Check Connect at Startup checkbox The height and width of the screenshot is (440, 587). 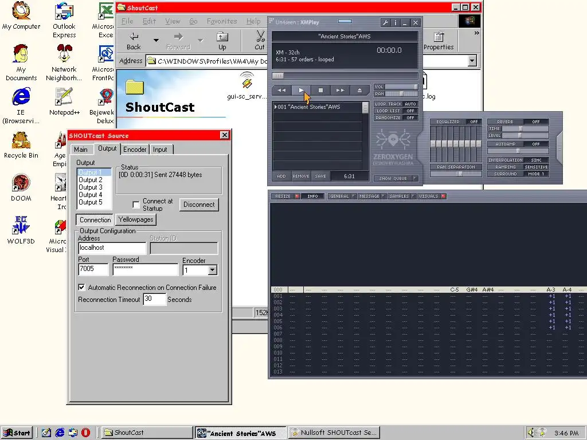136,205
